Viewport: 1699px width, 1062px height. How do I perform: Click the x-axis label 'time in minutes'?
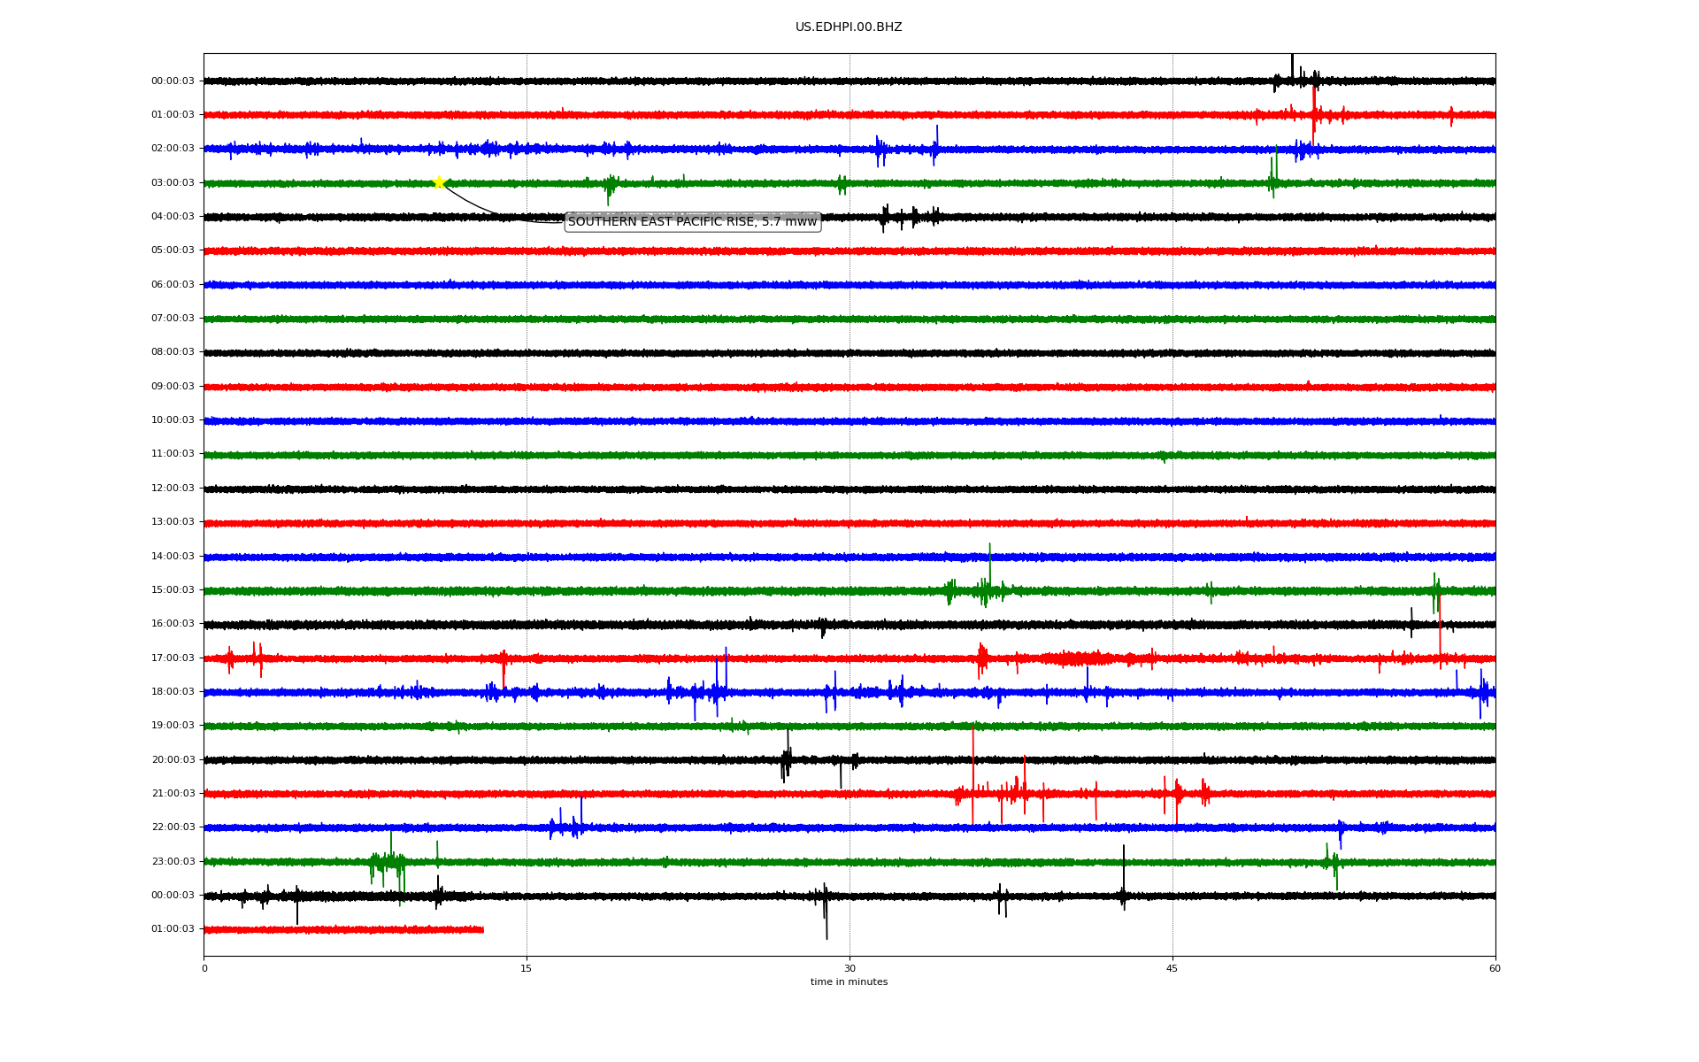[849, 982]
